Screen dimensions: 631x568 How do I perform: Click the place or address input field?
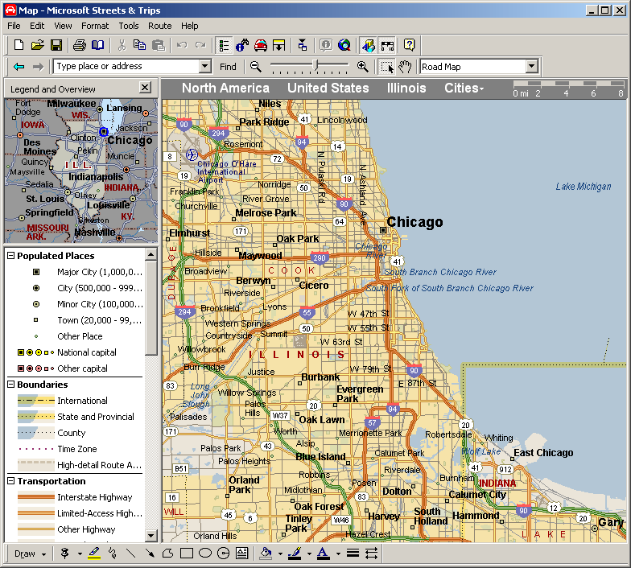pyautogui.click(x=126, y=66)
